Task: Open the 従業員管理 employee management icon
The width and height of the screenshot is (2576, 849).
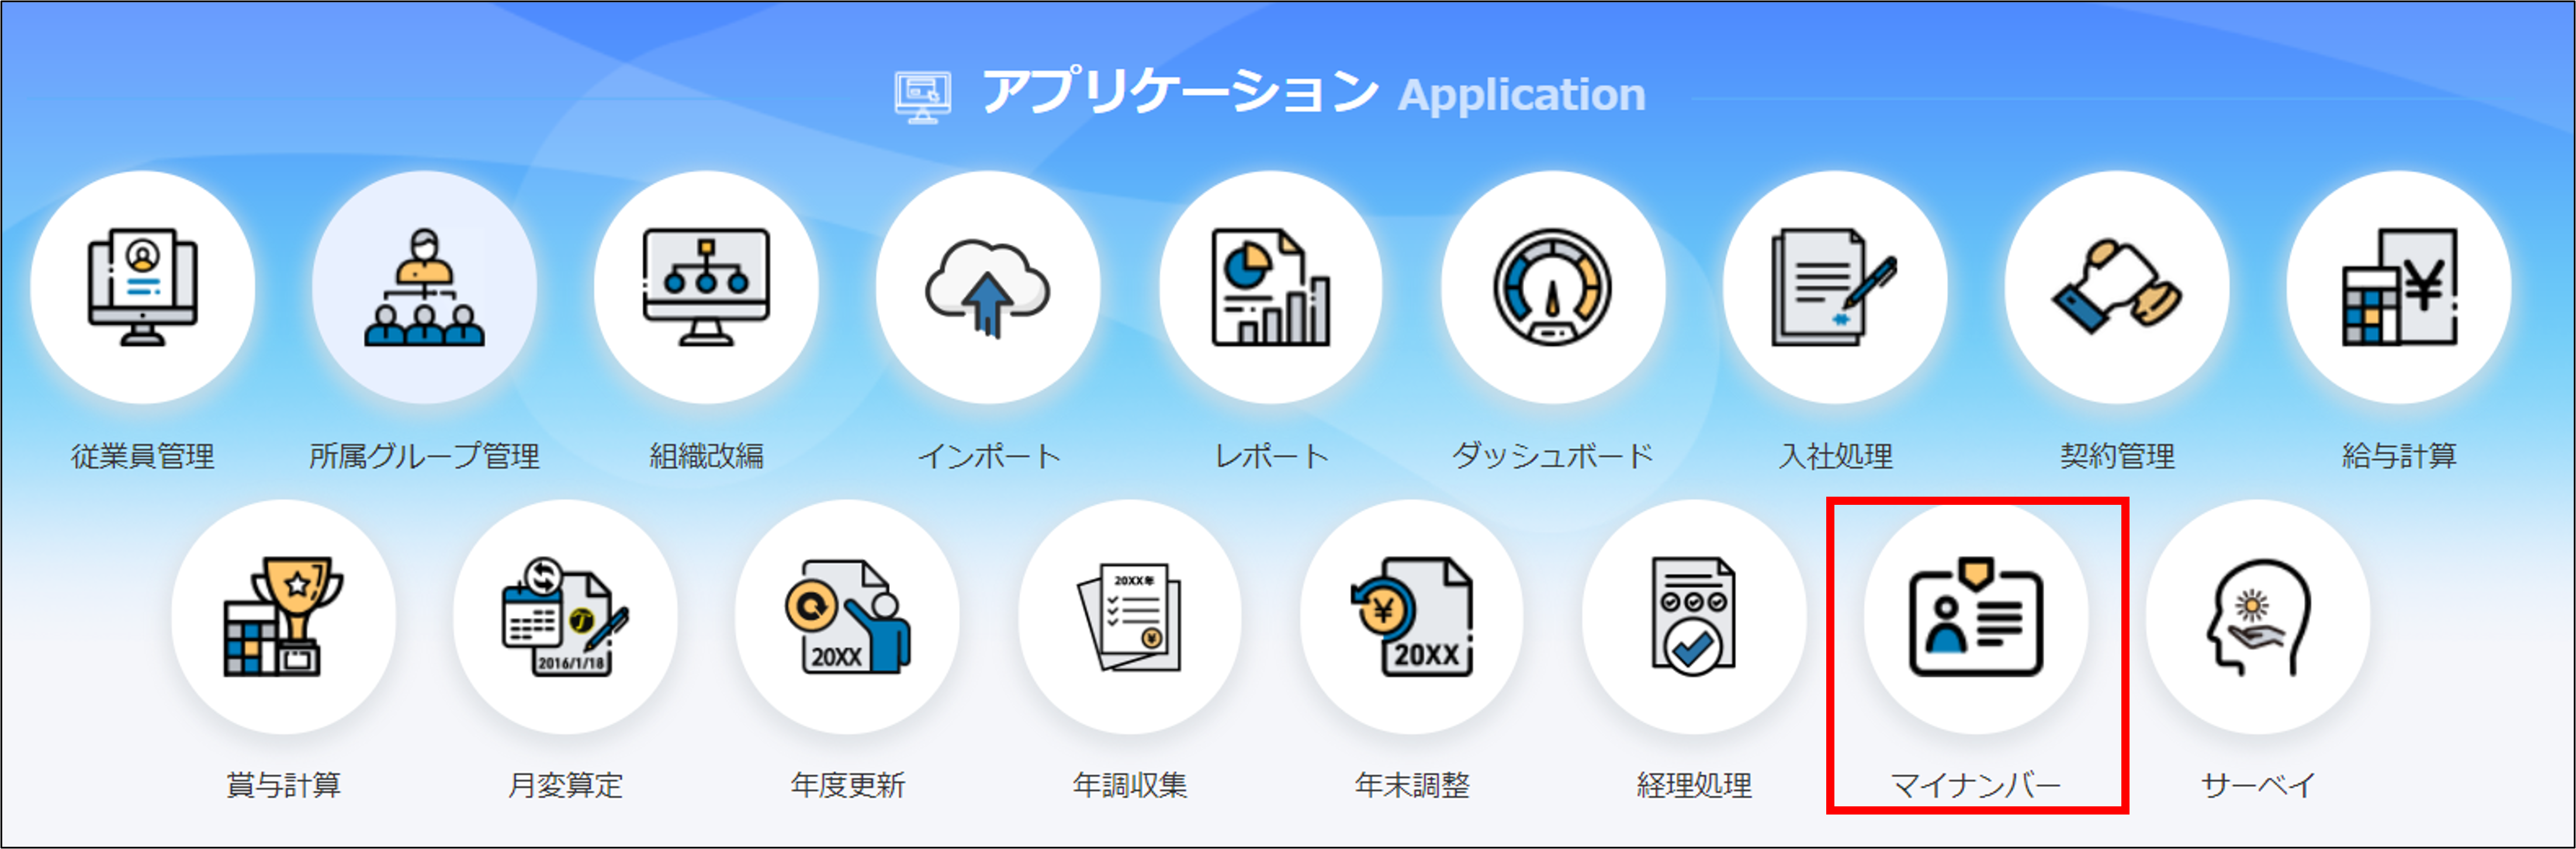Action: tap(143, 287)
